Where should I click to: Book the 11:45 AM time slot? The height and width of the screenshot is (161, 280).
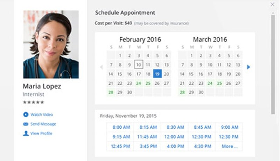pos(147,137)
